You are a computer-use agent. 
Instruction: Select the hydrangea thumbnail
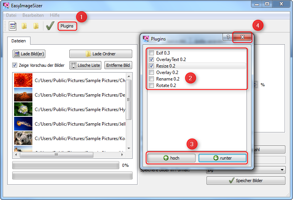[x=23, y=109]
